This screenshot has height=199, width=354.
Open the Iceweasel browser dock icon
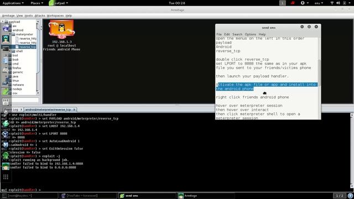pos(6,28)
